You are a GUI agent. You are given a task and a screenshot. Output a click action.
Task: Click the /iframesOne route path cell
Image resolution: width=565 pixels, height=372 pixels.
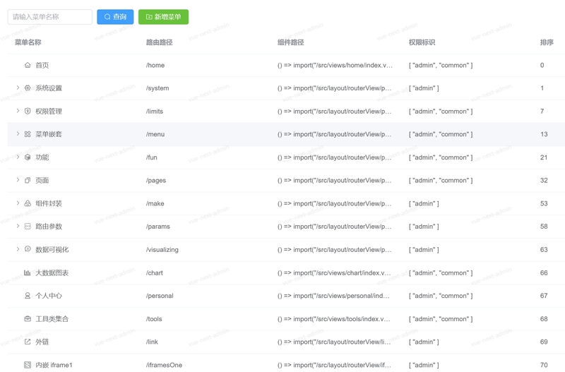point(164,365)
